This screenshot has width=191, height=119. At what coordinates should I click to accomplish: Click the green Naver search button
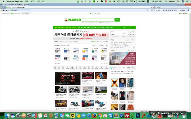(x=117, y=20)
